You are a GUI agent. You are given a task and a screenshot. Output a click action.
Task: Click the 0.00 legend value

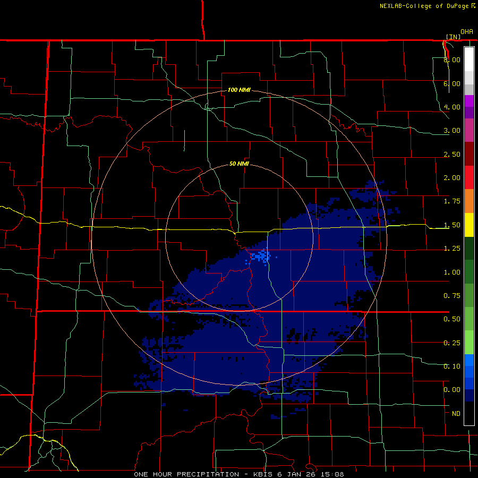tap(452, 390)
